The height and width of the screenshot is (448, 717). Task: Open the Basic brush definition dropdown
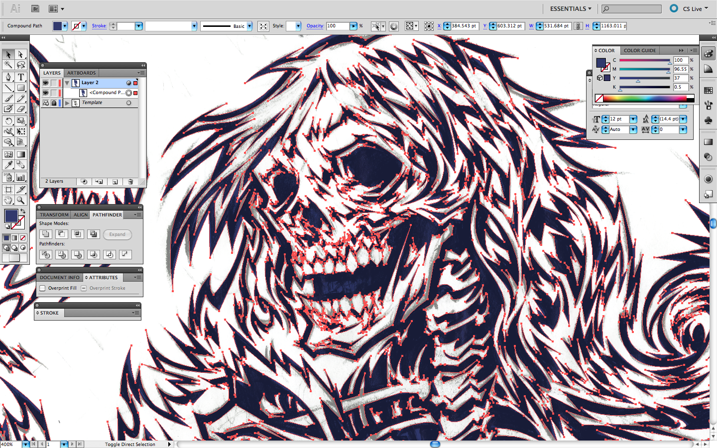click(x=249, y=26)
